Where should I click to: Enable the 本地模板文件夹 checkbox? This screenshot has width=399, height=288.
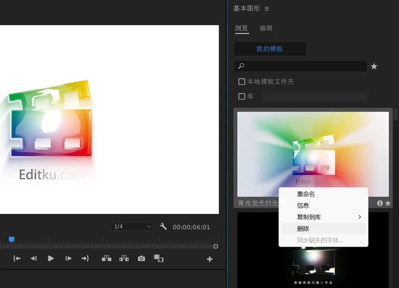coord(241,82)
